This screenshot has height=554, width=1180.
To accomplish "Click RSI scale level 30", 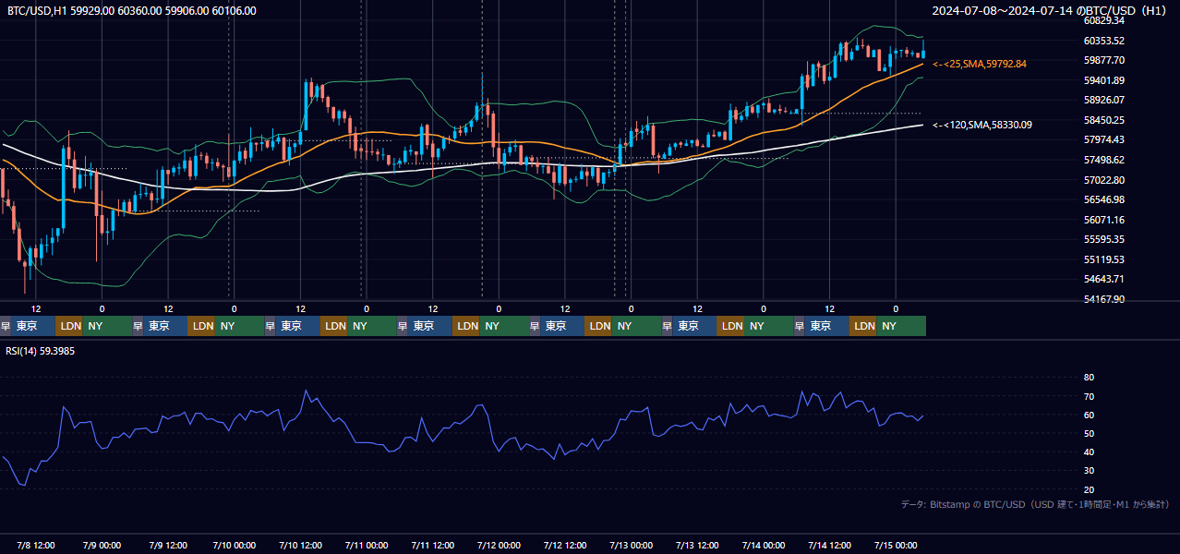I will tap(1089, 471).
